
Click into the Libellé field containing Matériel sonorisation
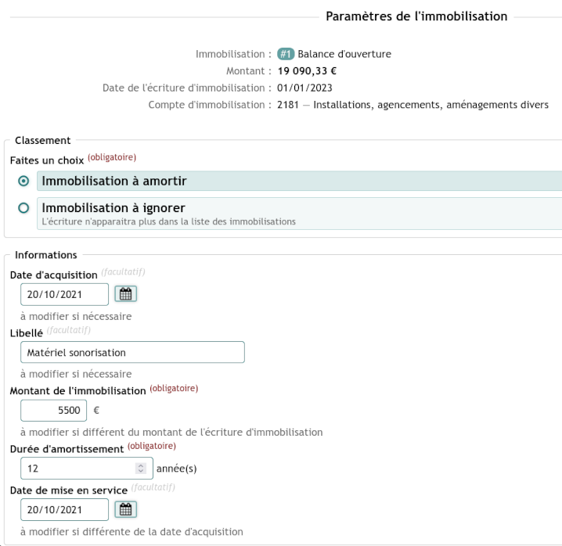coord(132,352)
